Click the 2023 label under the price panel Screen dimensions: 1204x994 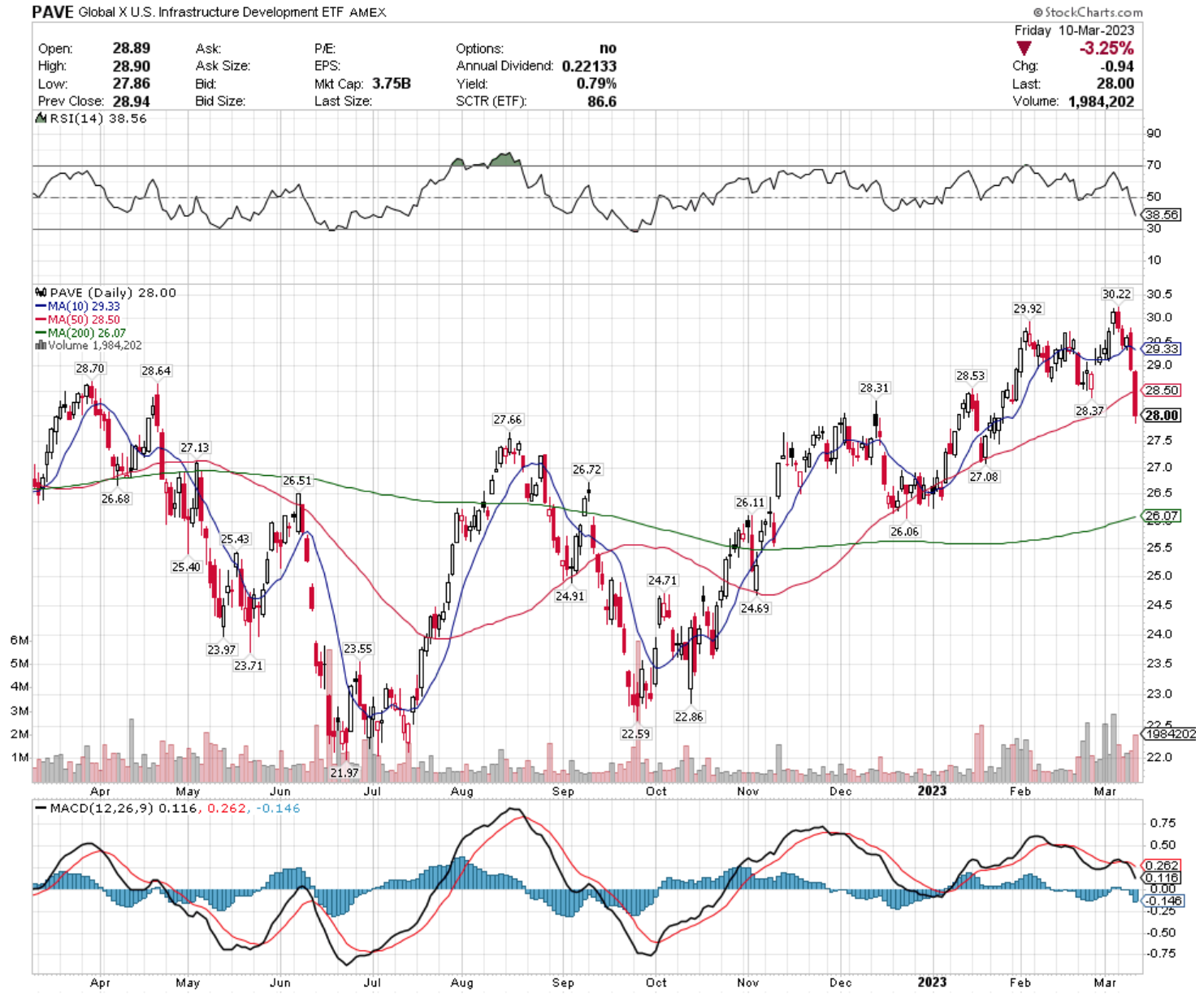[x=932, y=791]
